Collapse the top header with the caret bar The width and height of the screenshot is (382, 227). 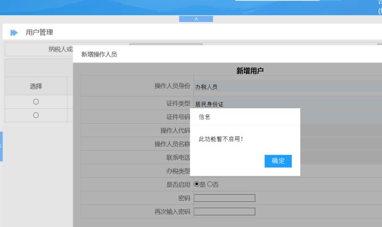point(196,19)
